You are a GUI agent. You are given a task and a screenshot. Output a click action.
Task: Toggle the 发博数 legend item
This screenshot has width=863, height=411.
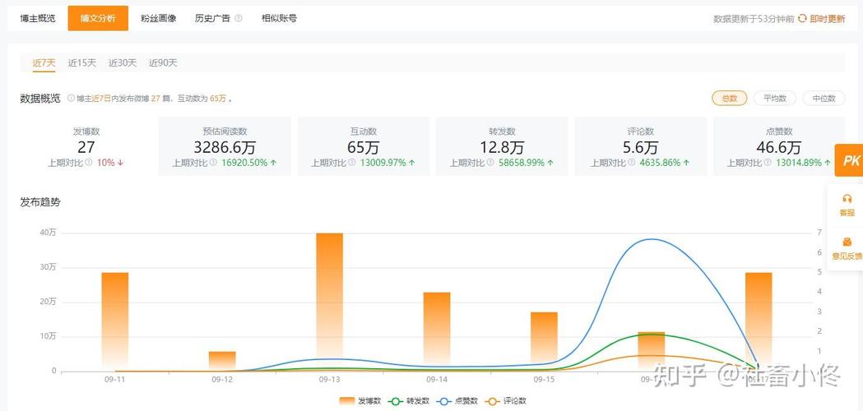tap(360, 401)
